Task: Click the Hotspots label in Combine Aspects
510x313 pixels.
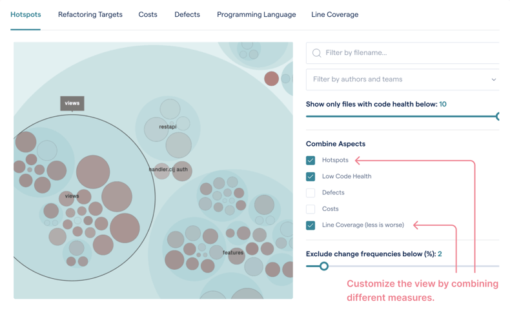Action: [335, 160]
